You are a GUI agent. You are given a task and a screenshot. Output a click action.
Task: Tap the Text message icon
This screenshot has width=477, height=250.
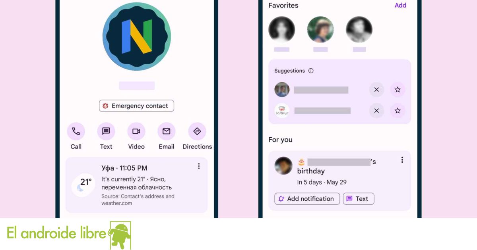click(x=106, y=131)
